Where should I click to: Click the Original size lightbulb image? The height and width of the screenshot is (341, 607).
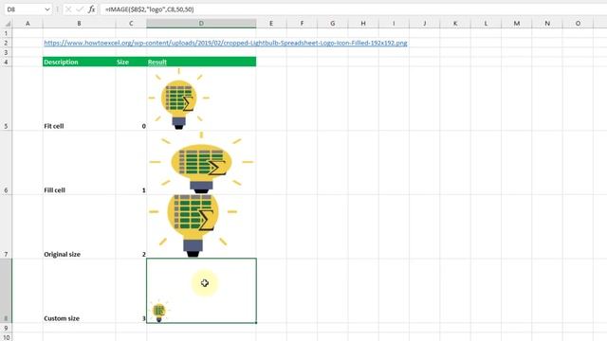[193, 226]
